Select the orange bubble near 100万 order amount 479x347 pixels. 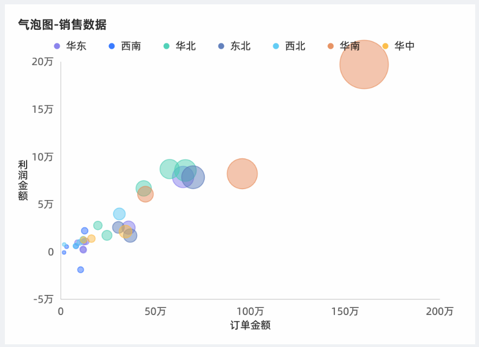[x=242, y=173]
